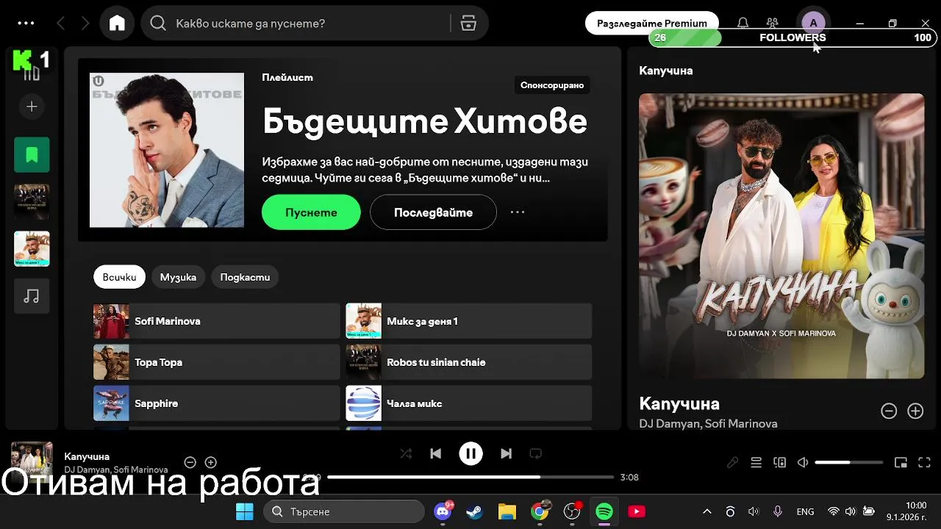Select the Всички filter chip

119,277
